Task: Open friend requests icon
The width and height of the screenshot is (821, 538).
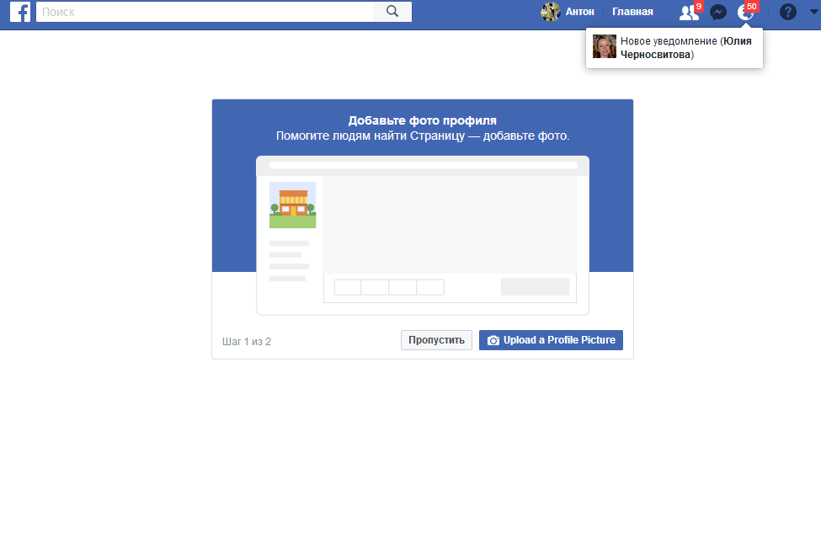Action: point(689,12)
